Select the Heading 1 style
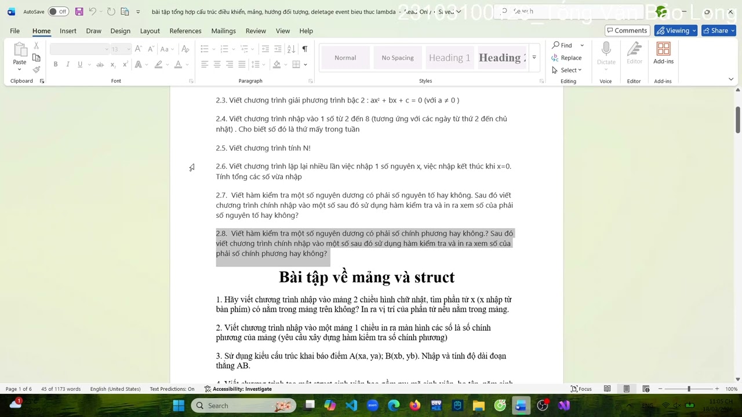Viewport: 742px width, 417px height. 449,57
